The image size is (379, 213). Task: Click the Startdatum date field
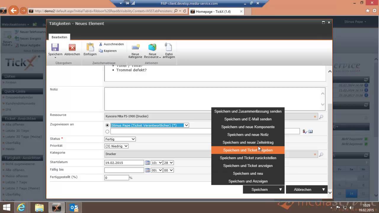[124, 163]
